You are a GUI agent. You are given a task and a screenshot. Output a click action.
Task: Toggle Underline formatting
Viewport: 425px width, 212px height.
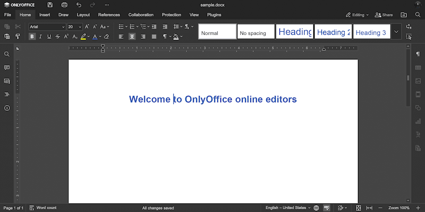[x=49, y=36]
